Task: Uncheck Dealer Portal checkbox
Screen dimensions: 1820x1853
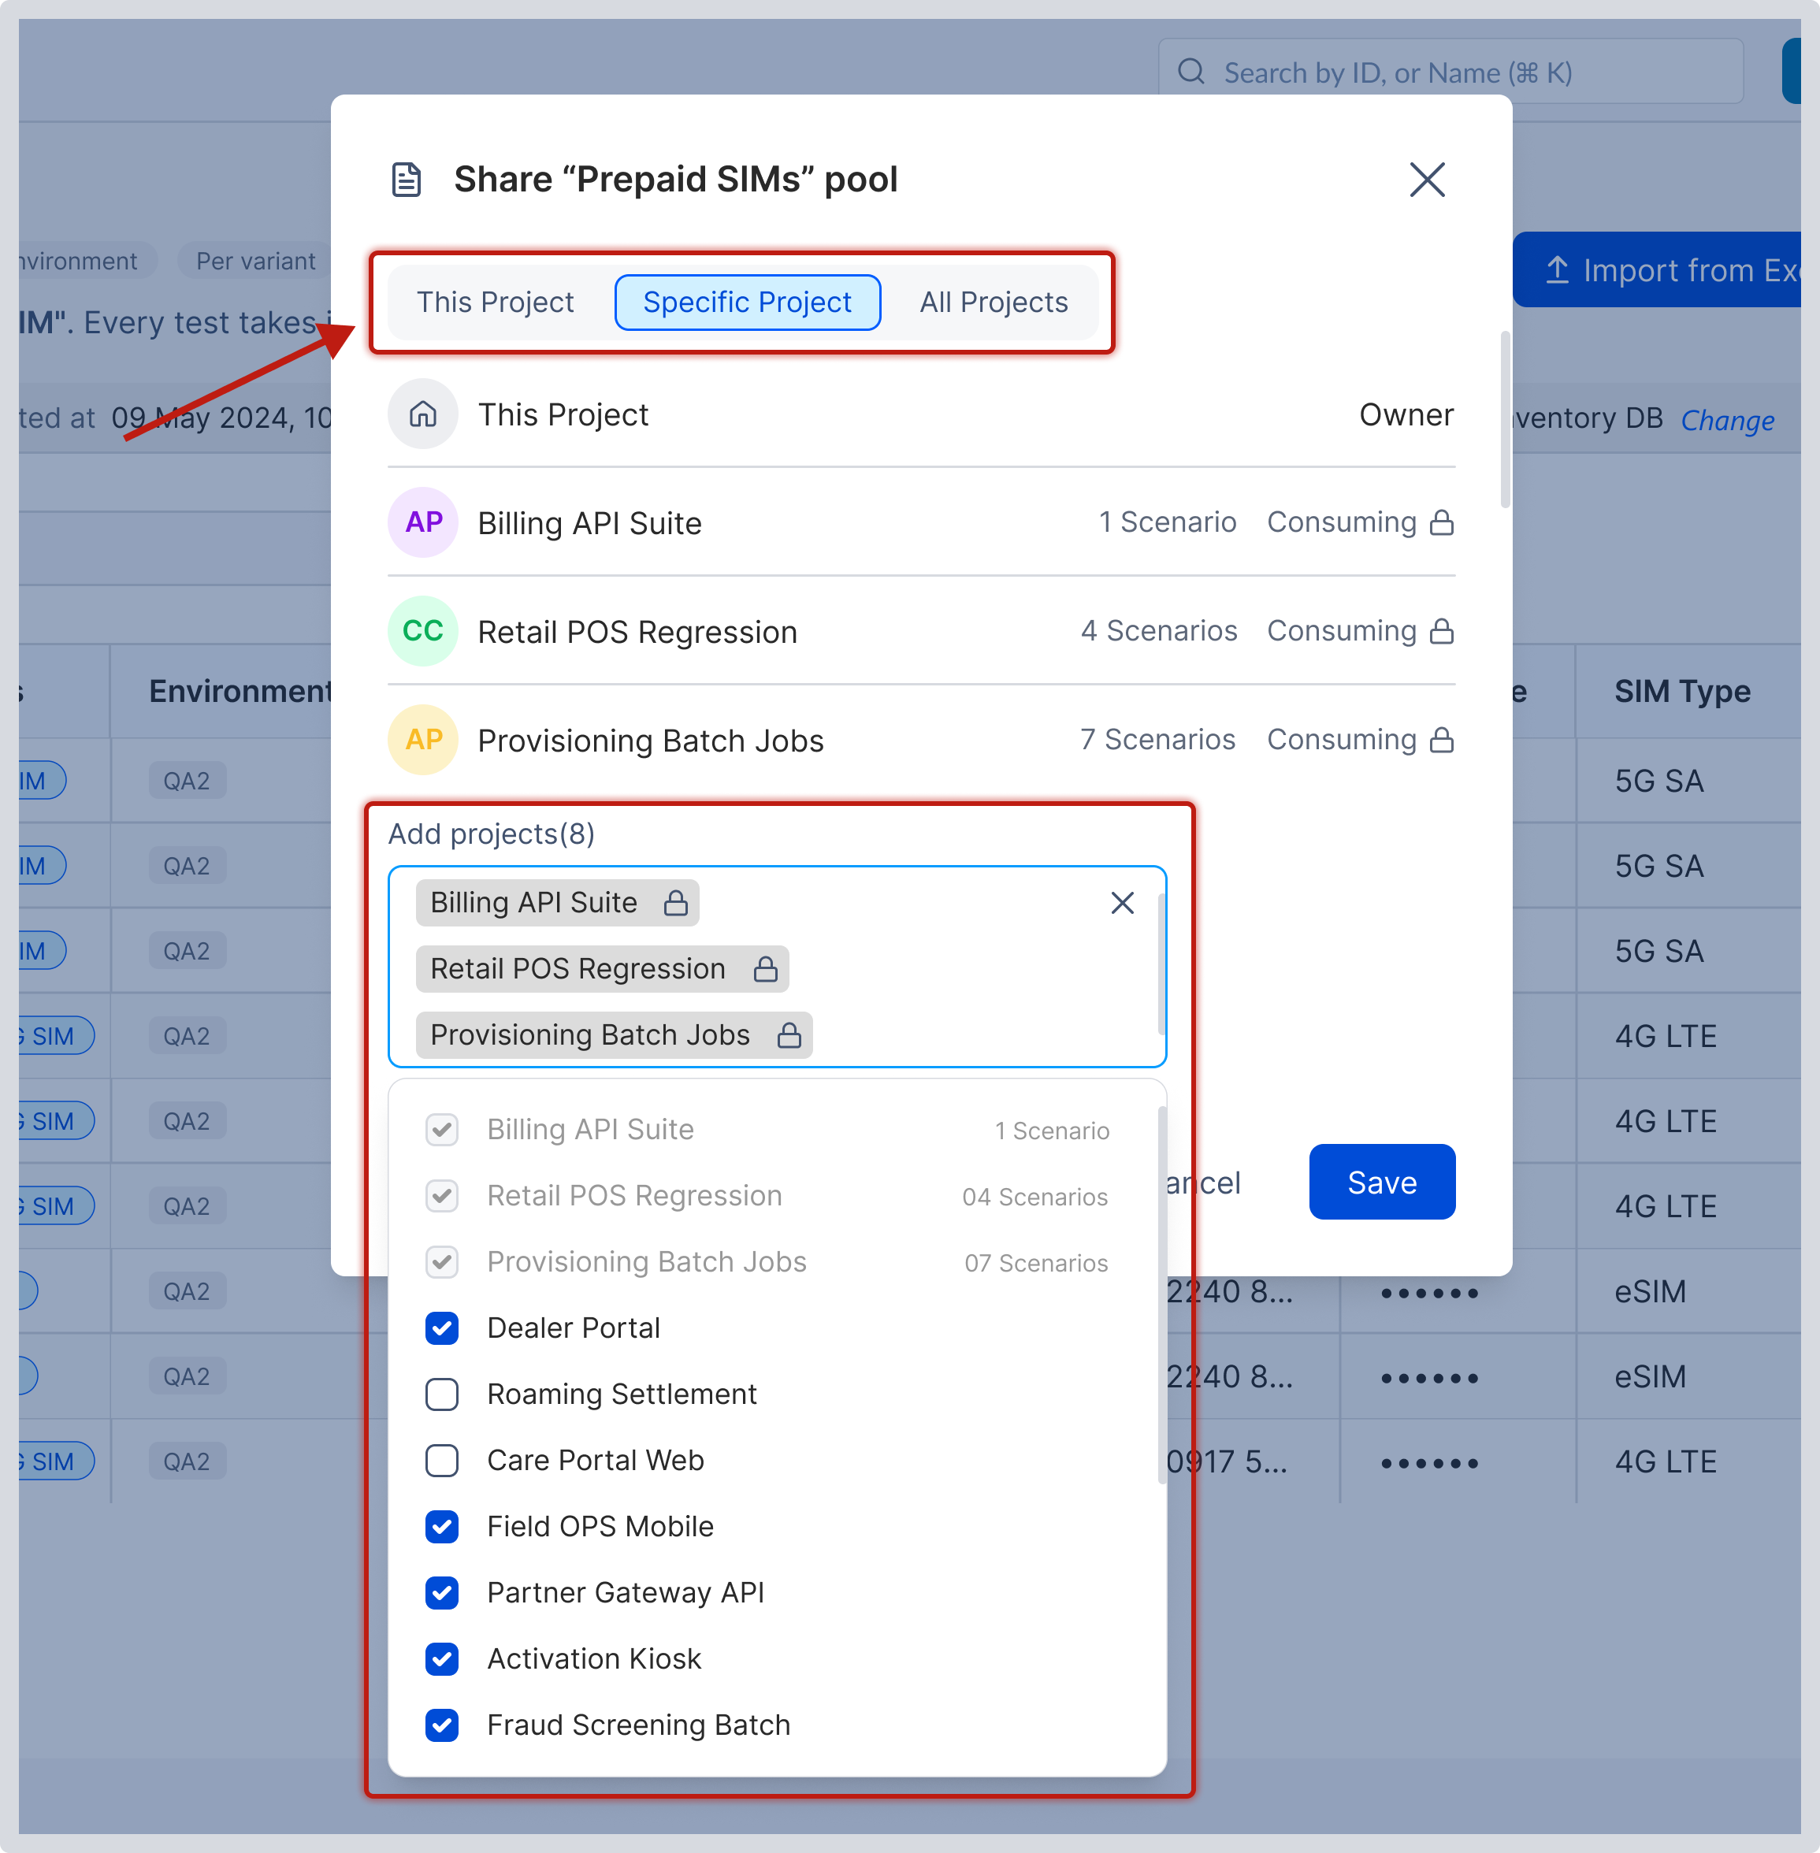Action: [x=442, y=1328]
